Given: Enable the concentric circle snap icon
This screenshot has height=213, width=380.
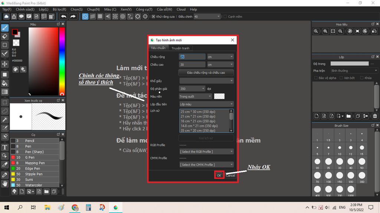Looking at the screenshot, I should (122, 16).
